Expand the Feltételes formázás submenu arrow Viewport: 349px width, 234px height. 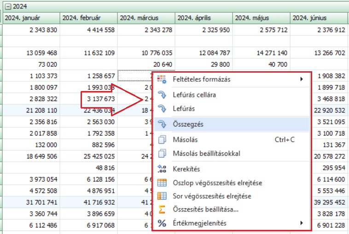point(302,80)
